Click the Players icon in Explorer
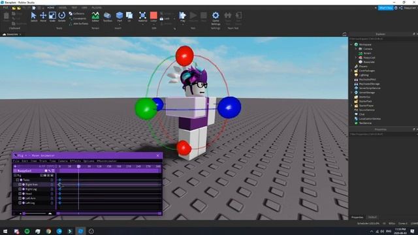Screen dimensions: 418x235 (x=356, y=67)
